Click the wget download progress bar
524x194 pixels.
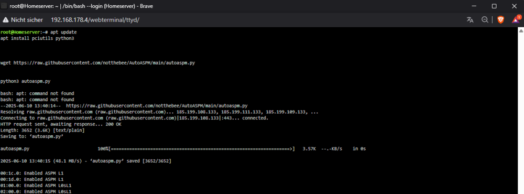tap(202, 148)
